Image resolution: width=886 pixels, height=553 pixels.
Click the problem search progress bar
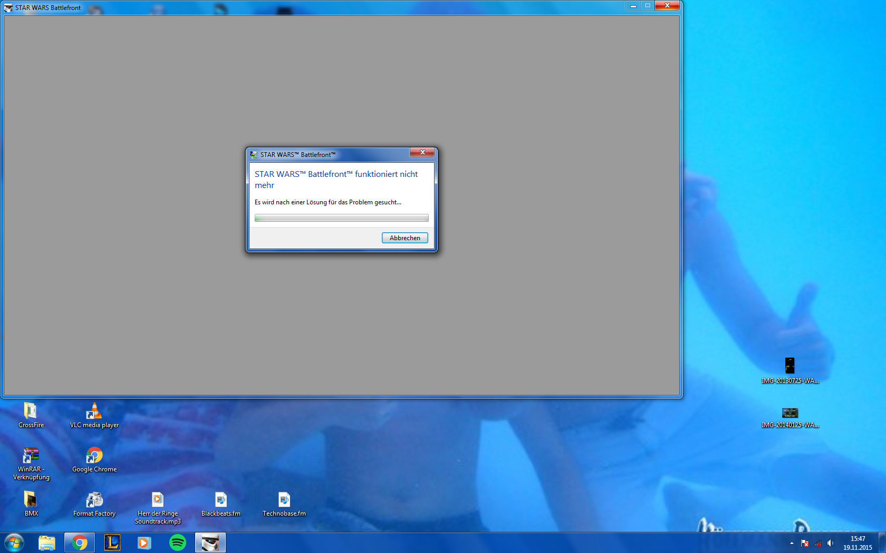tap(341, 218)
